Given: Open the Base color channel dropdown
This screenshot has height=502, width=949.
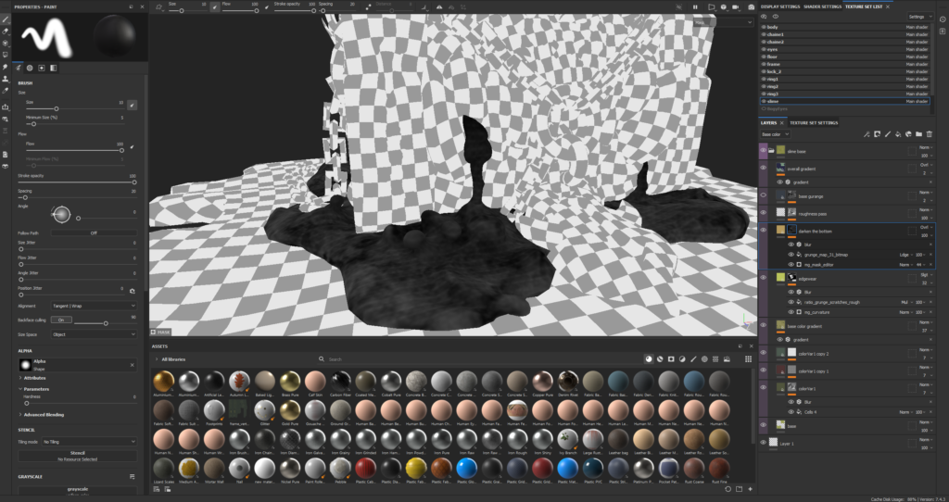Looking at the screenshot, I should [776, 134].
